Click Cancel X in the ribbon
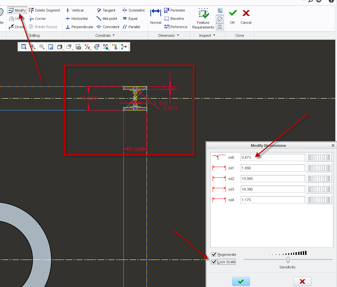The image size is (337, 287). click(x=246, y=16)
